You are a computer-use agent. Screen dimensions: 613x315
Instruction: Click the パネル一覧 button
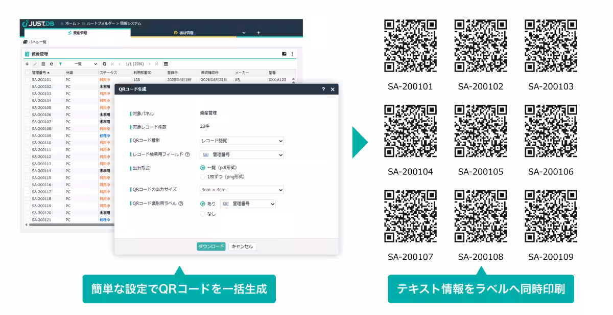pyautogui.click(x=35, y=42)
